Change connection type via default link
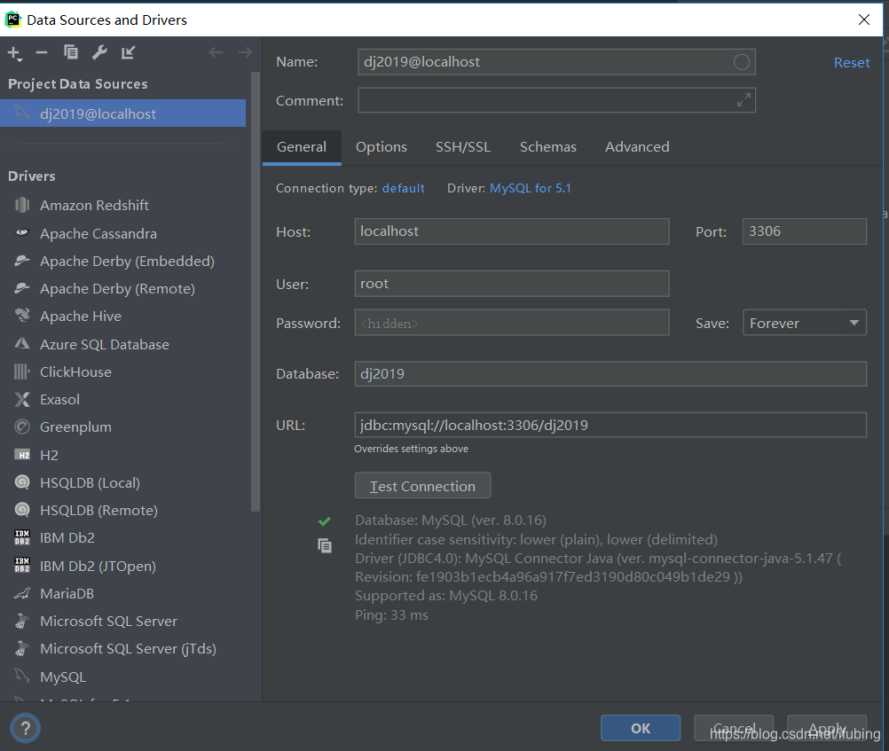 coord(403,188)
